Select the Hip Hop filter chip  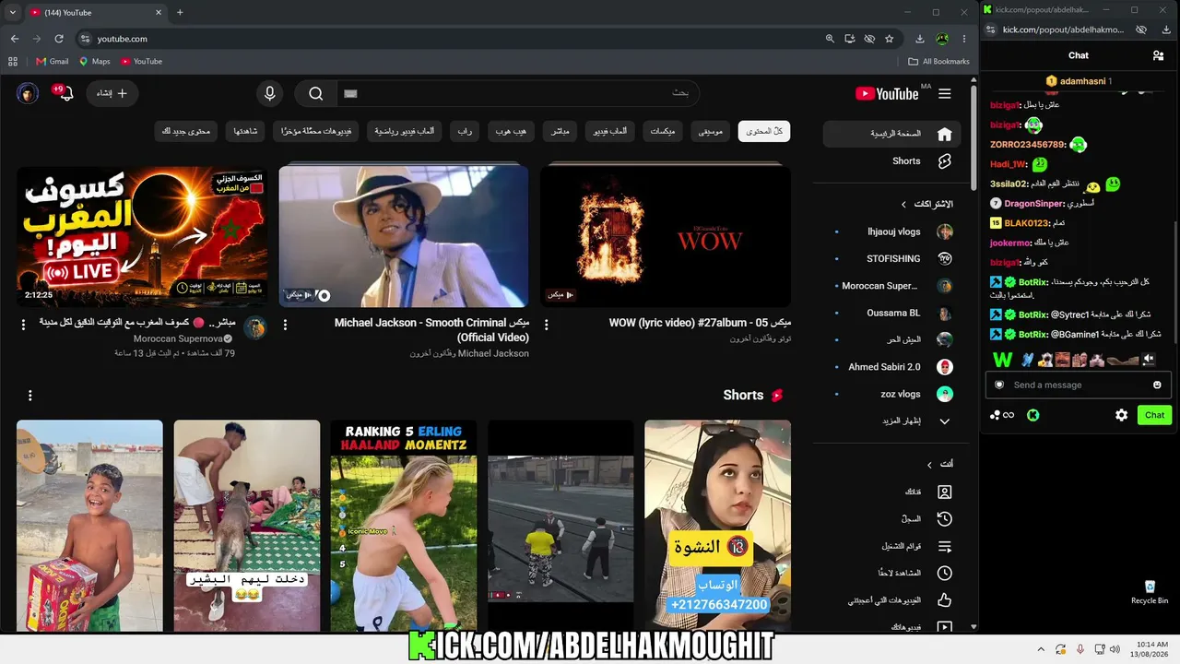click(x=511, y=132)
